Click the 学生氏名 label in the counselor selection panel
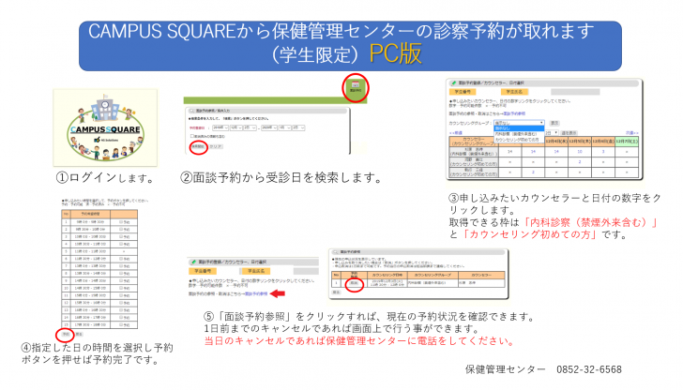683x390 pixels. (x=514, y=92)
